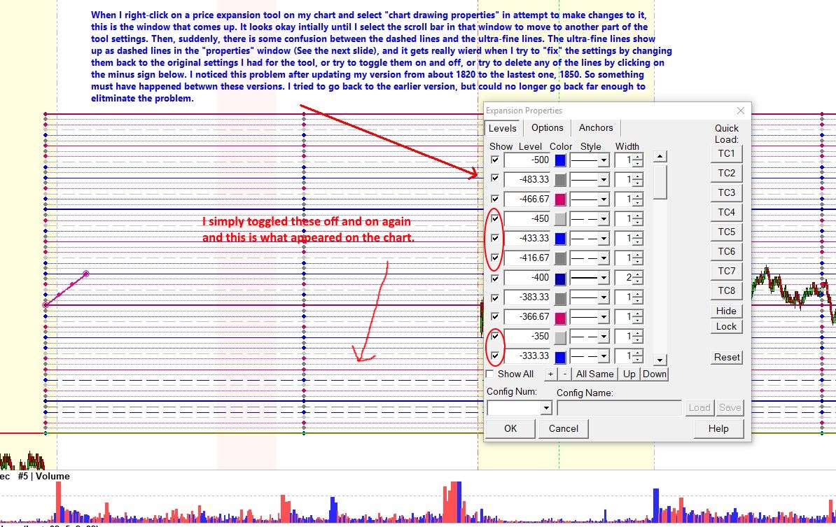Load quick preset TC8
Screen dimensions: 836x527
[x=726, y=290]
